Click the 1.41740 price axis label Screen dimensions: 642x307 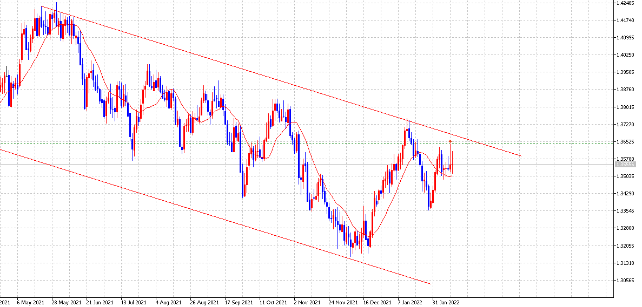[x=626, y=20]
